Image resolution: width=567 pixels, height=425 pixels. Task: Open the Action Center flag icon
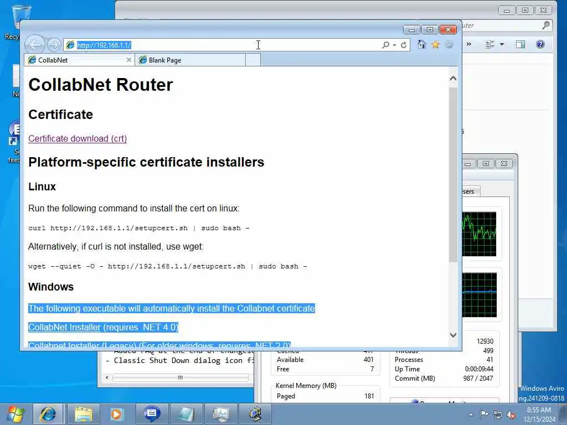[484, 414]
